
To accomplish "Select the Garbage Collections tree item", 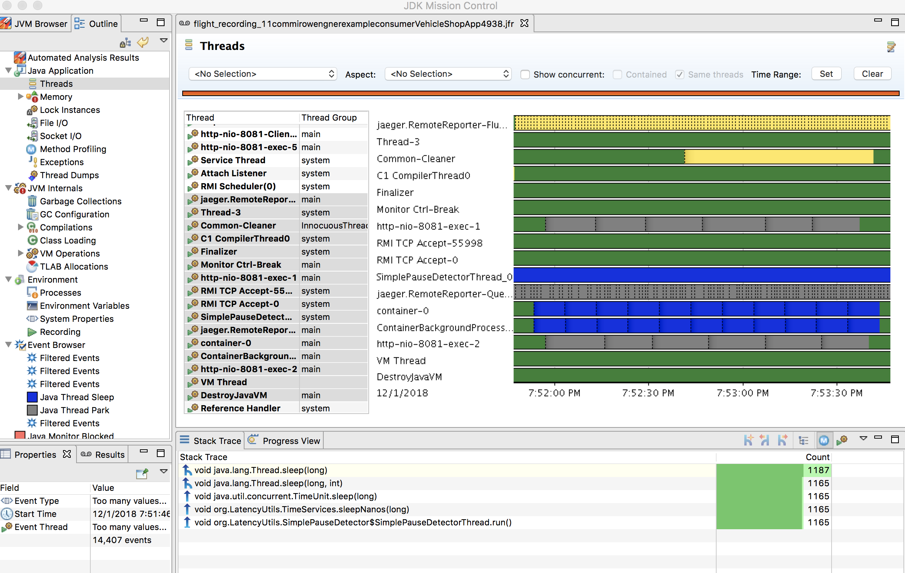I will 80,201.
